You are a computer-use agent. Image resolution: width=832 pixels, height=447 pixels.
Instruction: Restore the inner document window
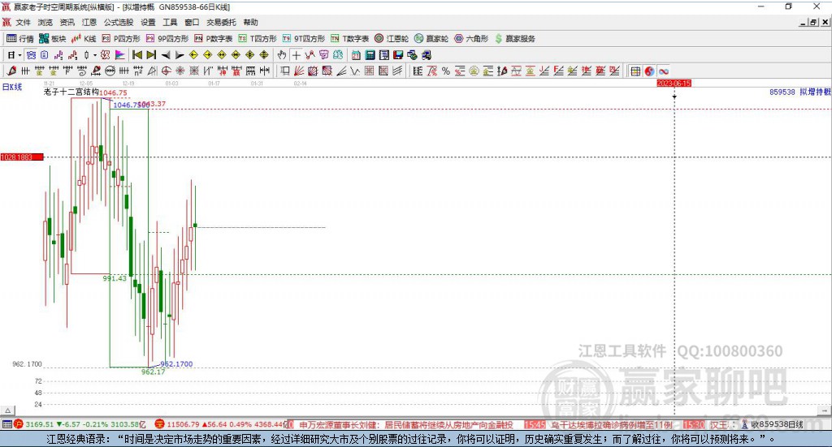(x=813, y=22)
